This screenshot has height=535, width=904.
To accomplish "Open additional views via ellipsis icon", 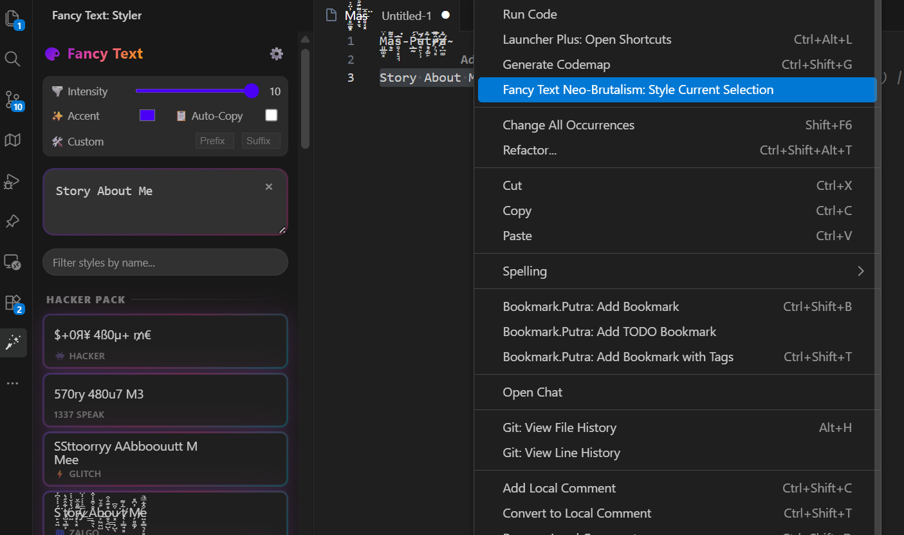I will pos(13,382).
